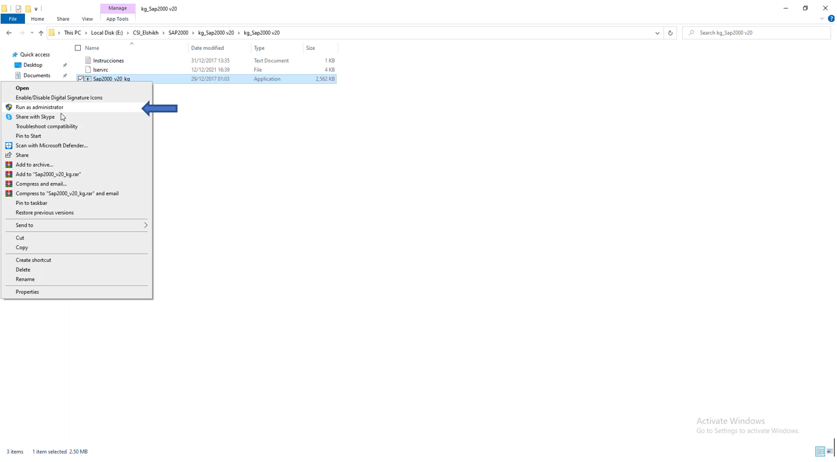Click the Desktop icon in the navigation pane
This screenshot has height=462, width=837.
click(18, 65)
